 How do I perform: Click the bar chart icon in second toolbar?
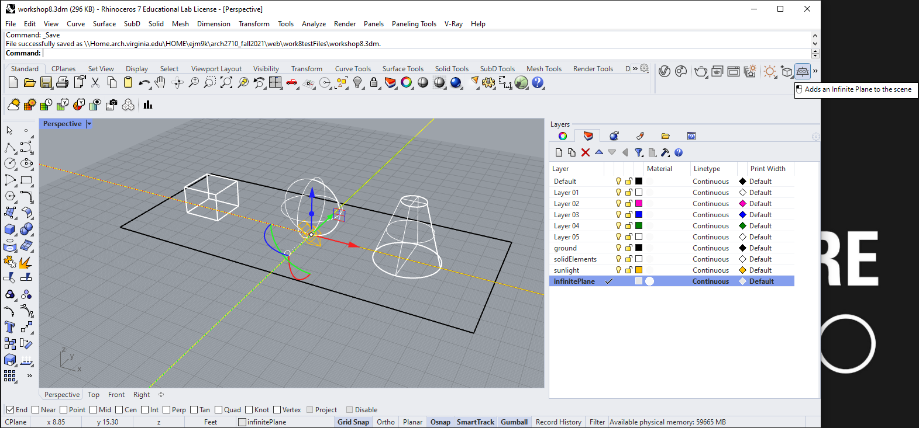coord(147,105)
